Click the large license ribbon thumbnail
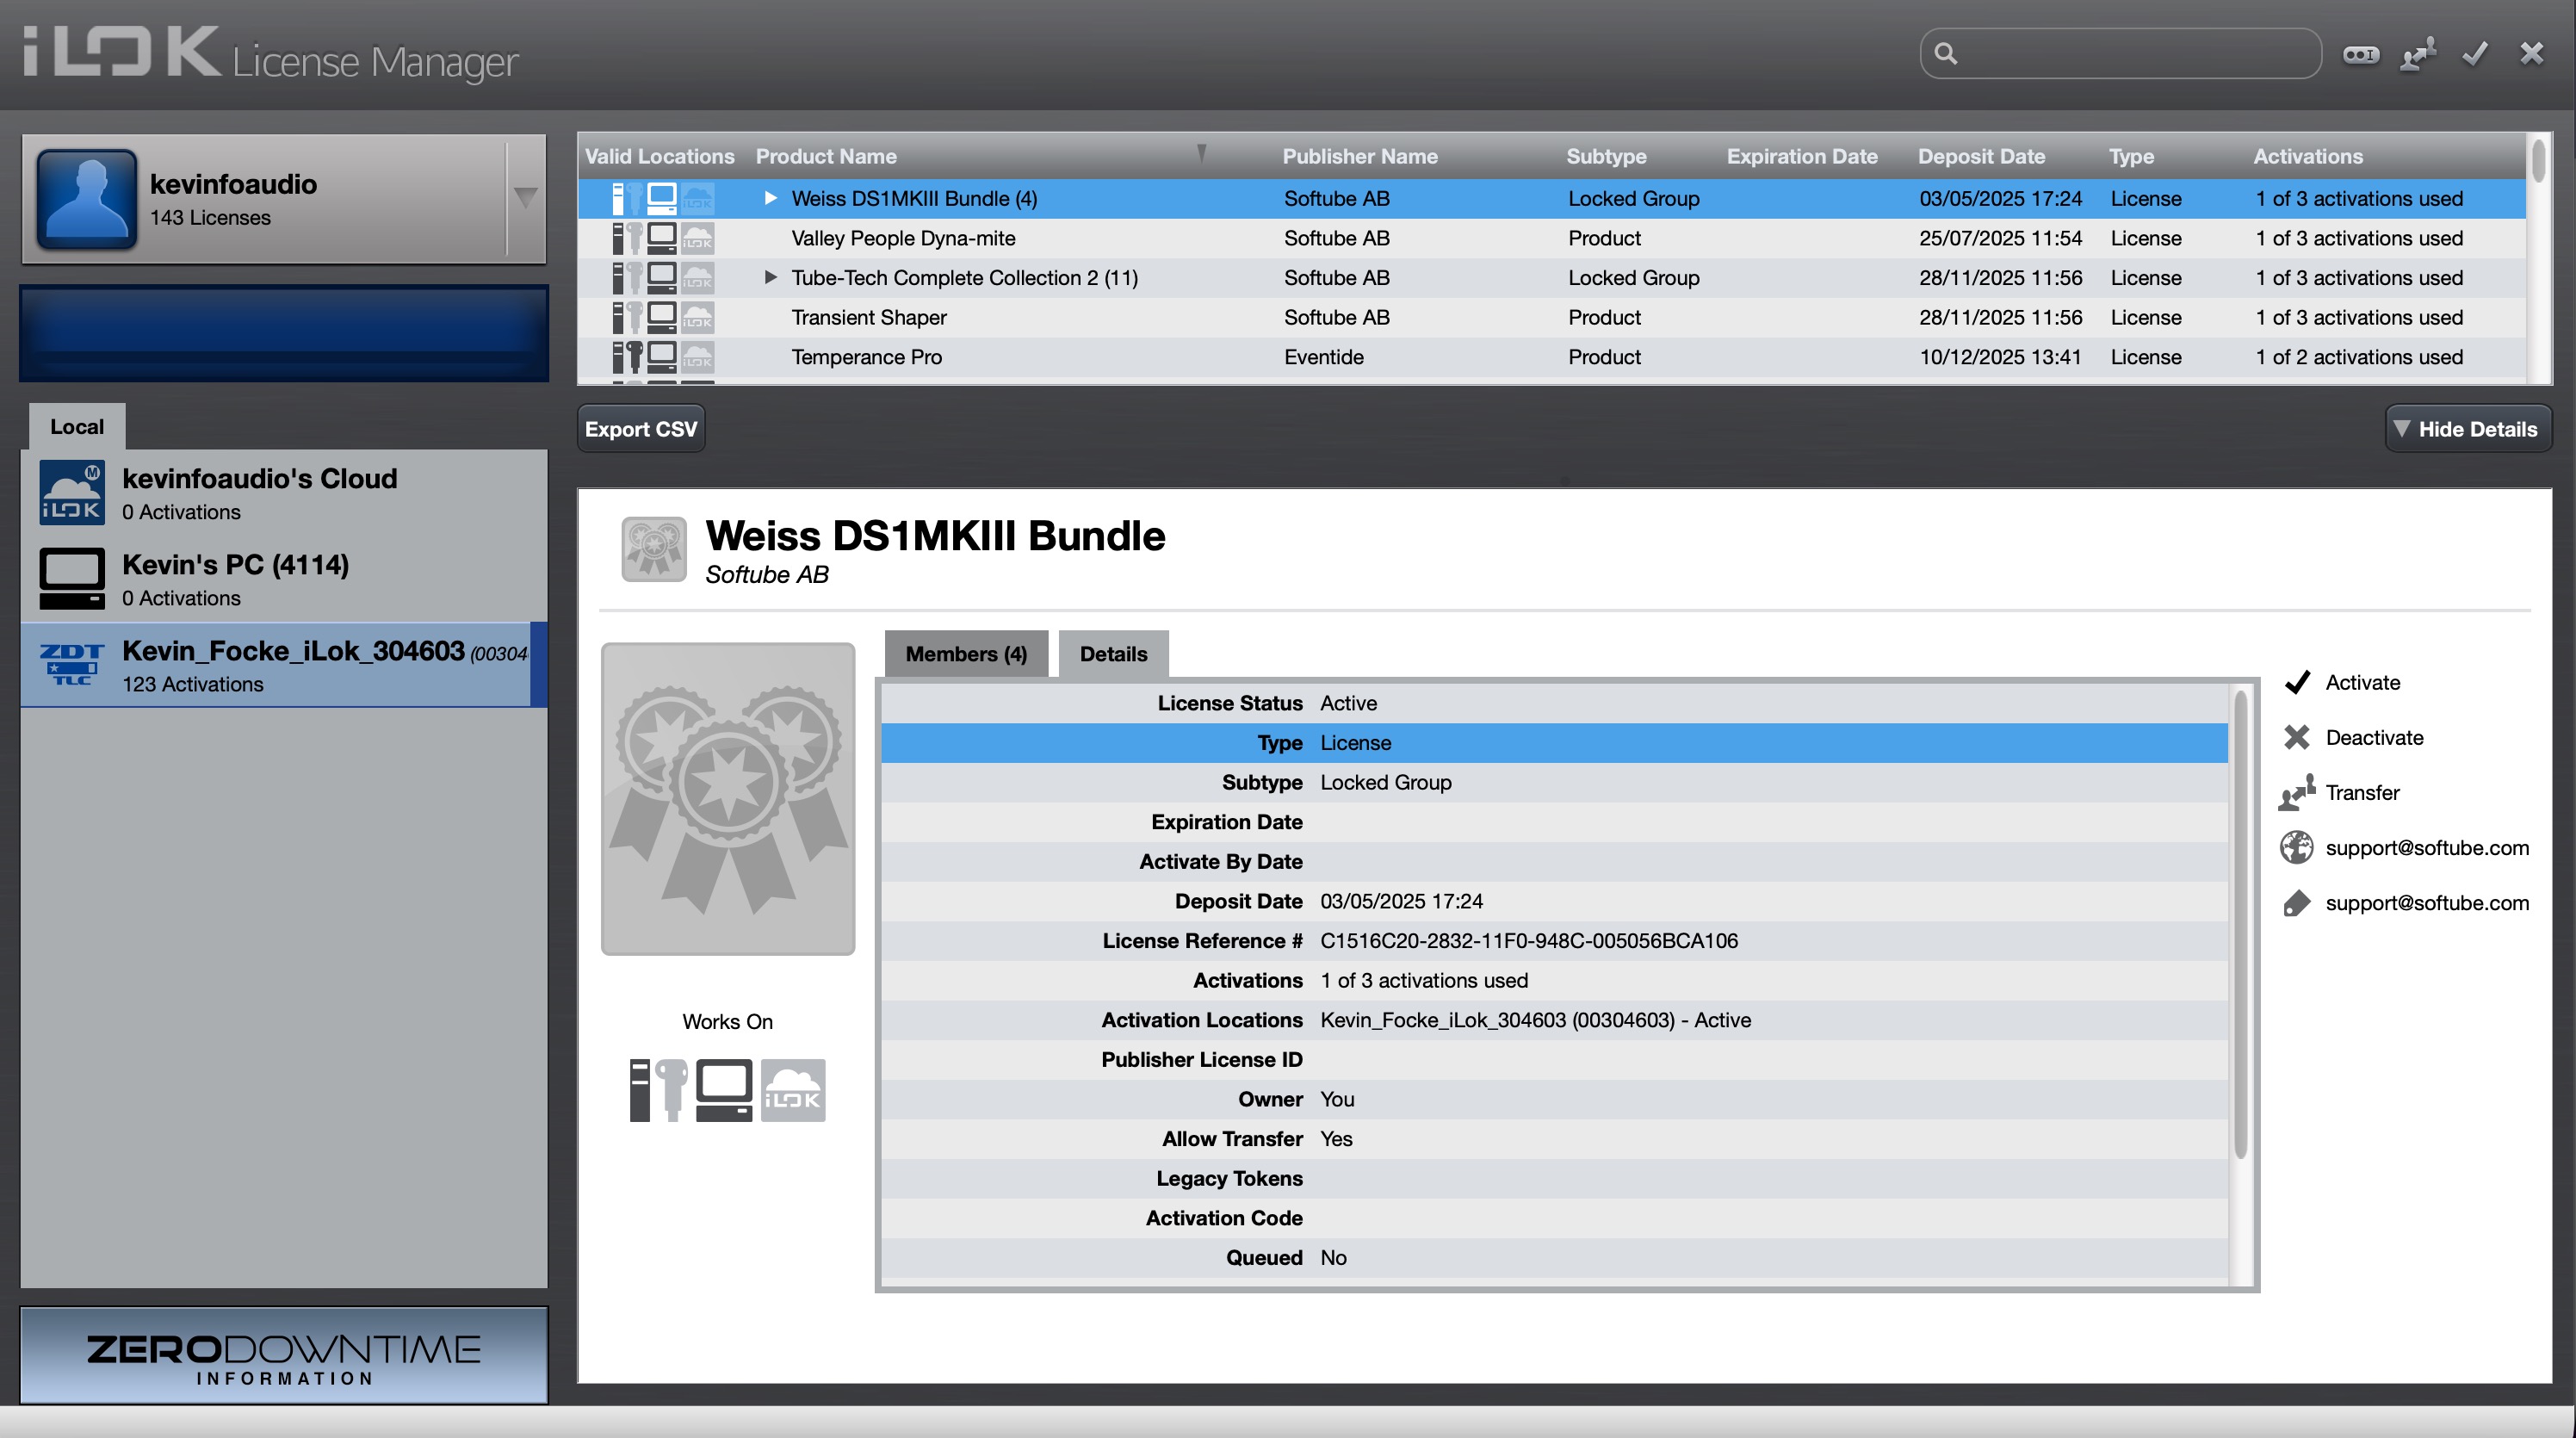 pos(728,799)
